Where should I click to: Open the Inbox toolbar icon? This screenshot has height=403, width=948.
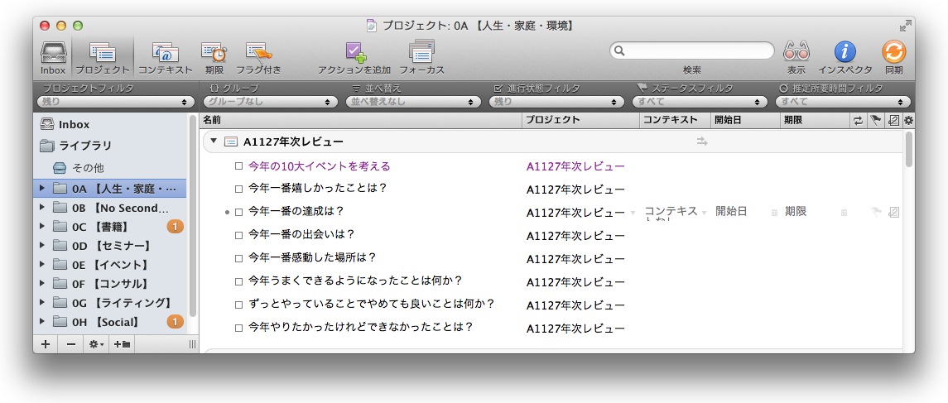click(x=53, y=56)
